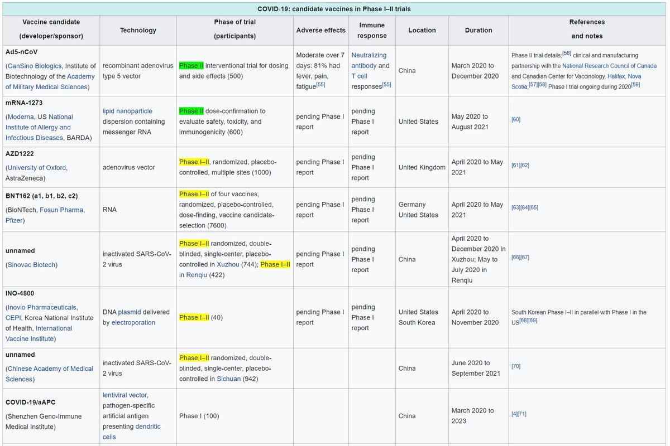
Task: Click the 'United Kingdom' location cell
Action: pos(422,167)
